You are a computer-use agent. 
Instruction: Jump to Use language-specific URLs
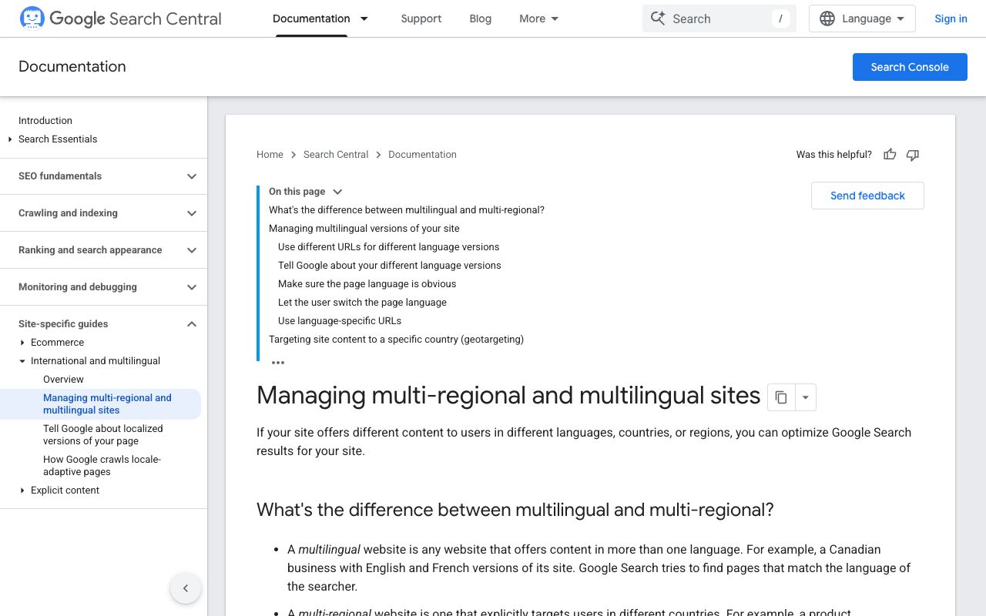coord(340,321)
